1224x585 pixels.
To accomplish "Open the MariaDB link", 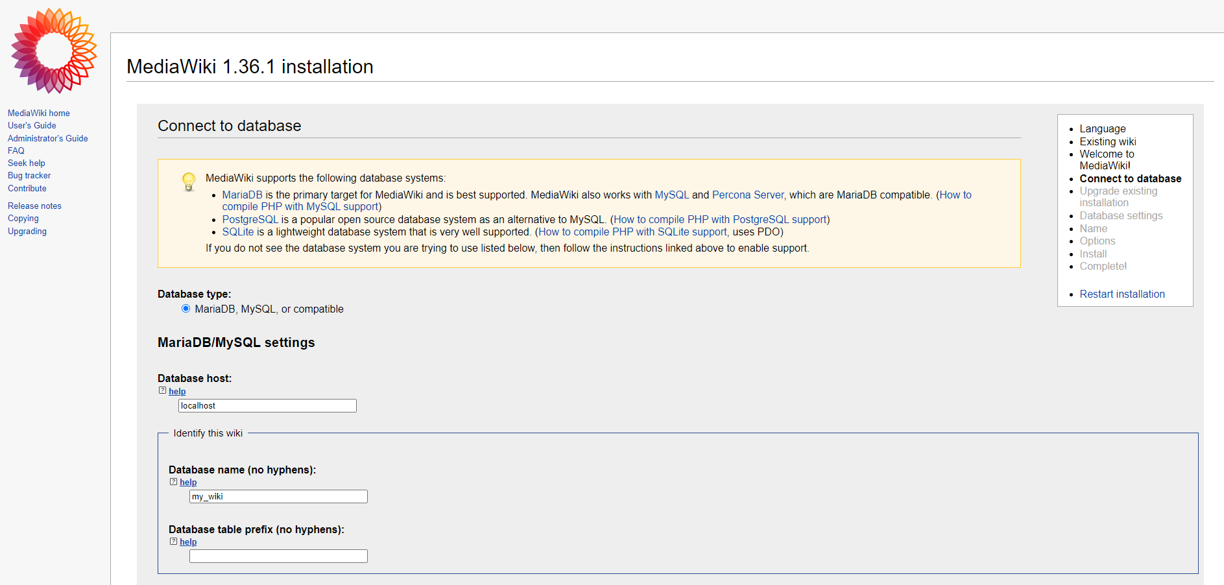I will [242, 195].
